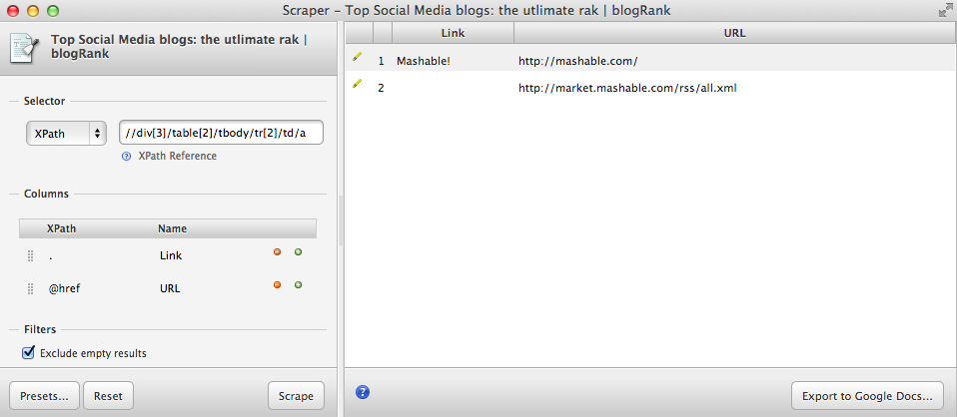This screenshot has height=417, width=957.
Task: Click the XPath Reference help icon
Action: [127, 157]
